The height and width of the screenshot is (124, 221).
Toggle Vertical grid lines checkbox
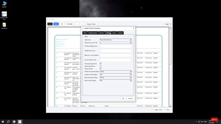[x=100, y=66]
